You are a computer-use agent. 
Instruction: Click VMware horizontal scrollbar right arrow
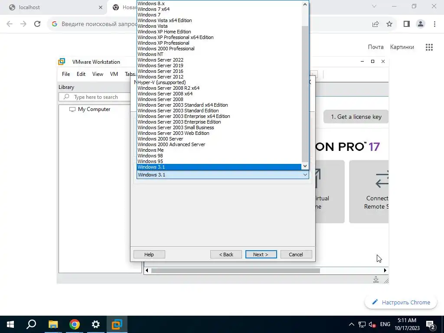click(385, 271)
